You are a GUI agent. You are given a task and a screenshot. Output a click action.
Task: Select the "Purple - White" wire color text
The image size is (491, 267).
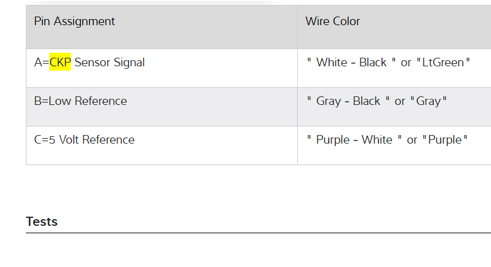tap(354, 140)
